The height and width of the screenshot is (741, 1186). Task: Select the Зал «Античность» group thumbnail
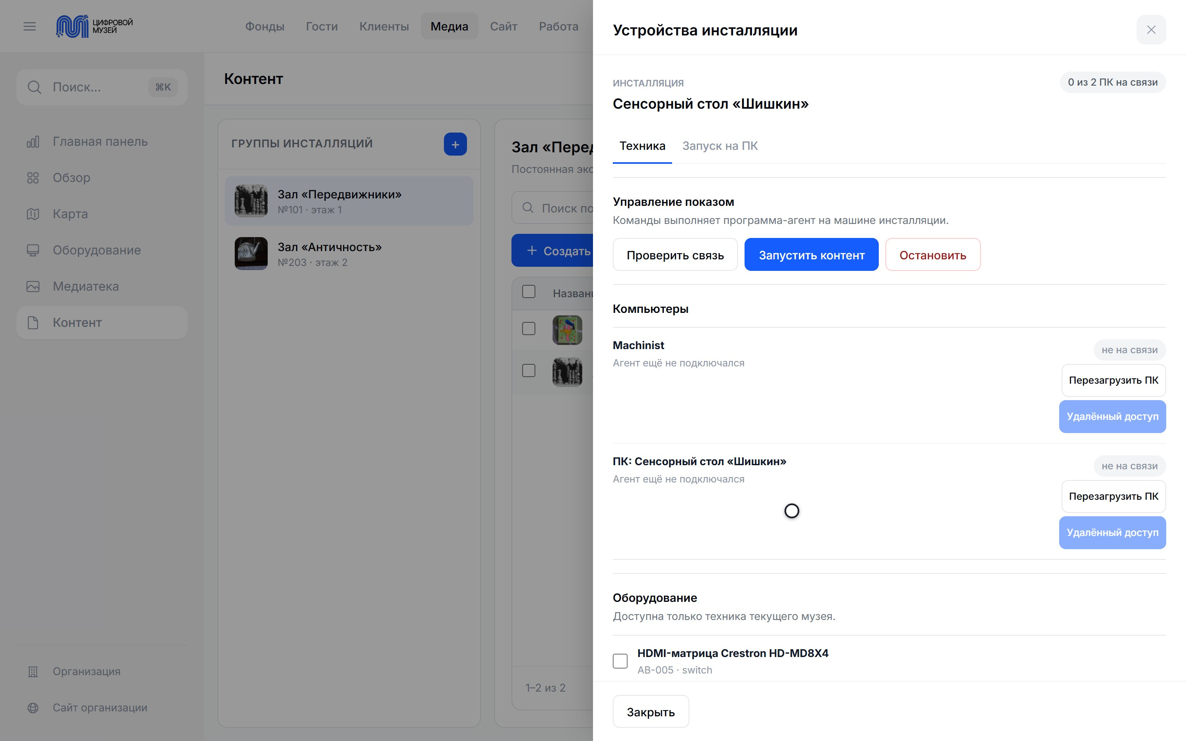pyautogui.click(x=252, y=254)
